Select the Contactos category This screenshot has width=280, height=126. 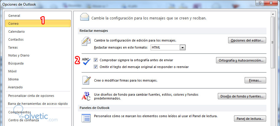tap(38, 39)
